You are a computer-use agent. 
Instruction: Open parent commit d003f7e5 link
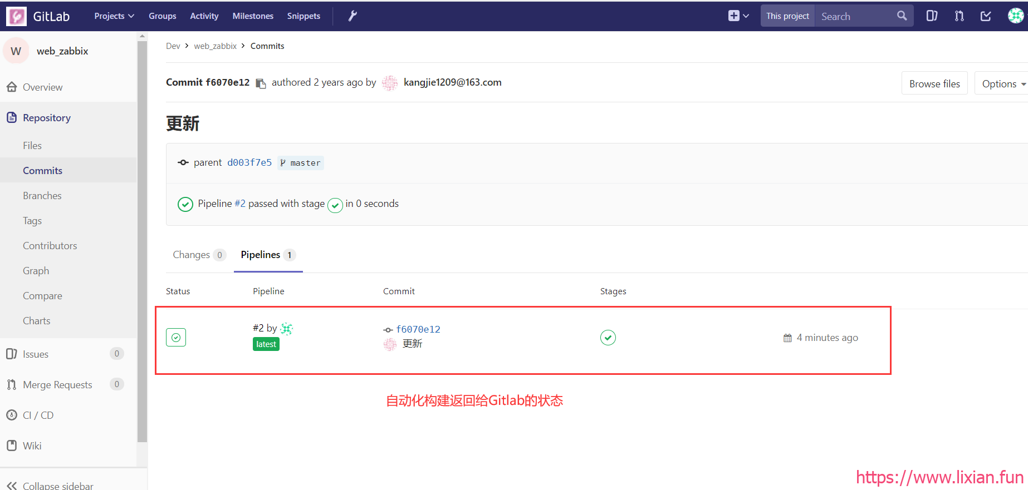tap(249, 162)
